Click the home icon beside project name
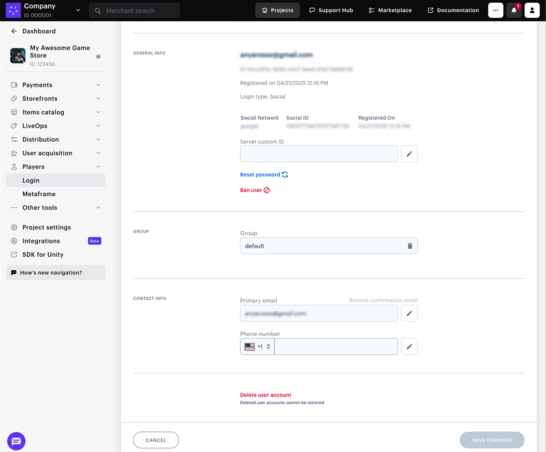The image size is (546, 452). [x=98, y=57]
